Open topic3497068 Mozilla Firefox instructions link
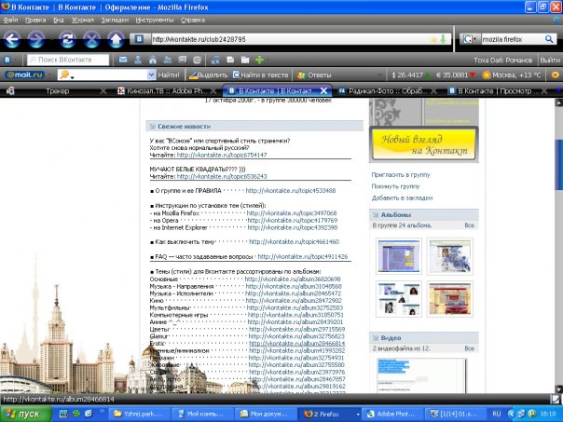This screenshot has width=563, height=422. click(x=292, y=213)
